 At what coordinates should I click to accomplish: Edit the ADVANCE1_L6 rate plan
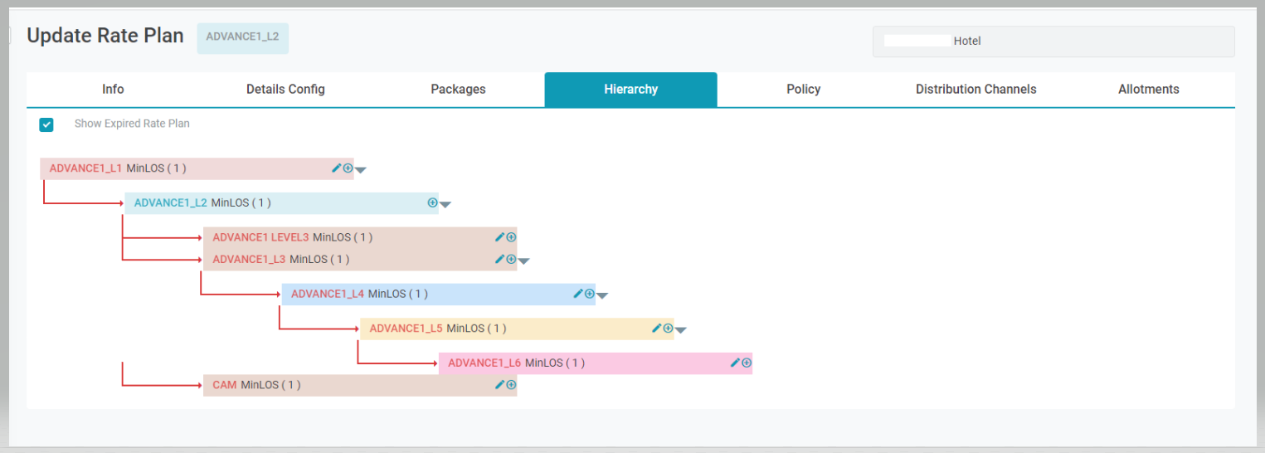pyautogui.click(x=735, y=363)
